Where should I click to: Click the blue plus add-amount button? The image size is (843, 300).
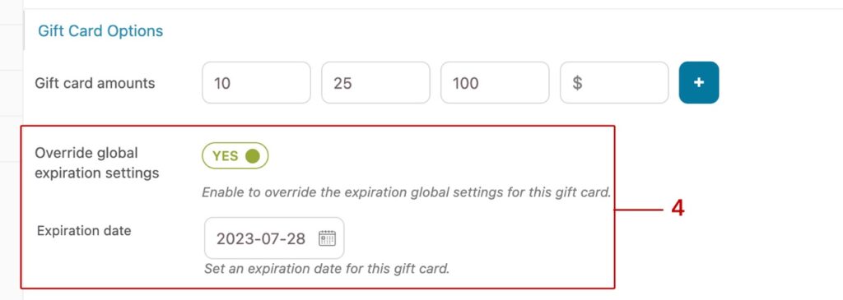coord(698,83)
